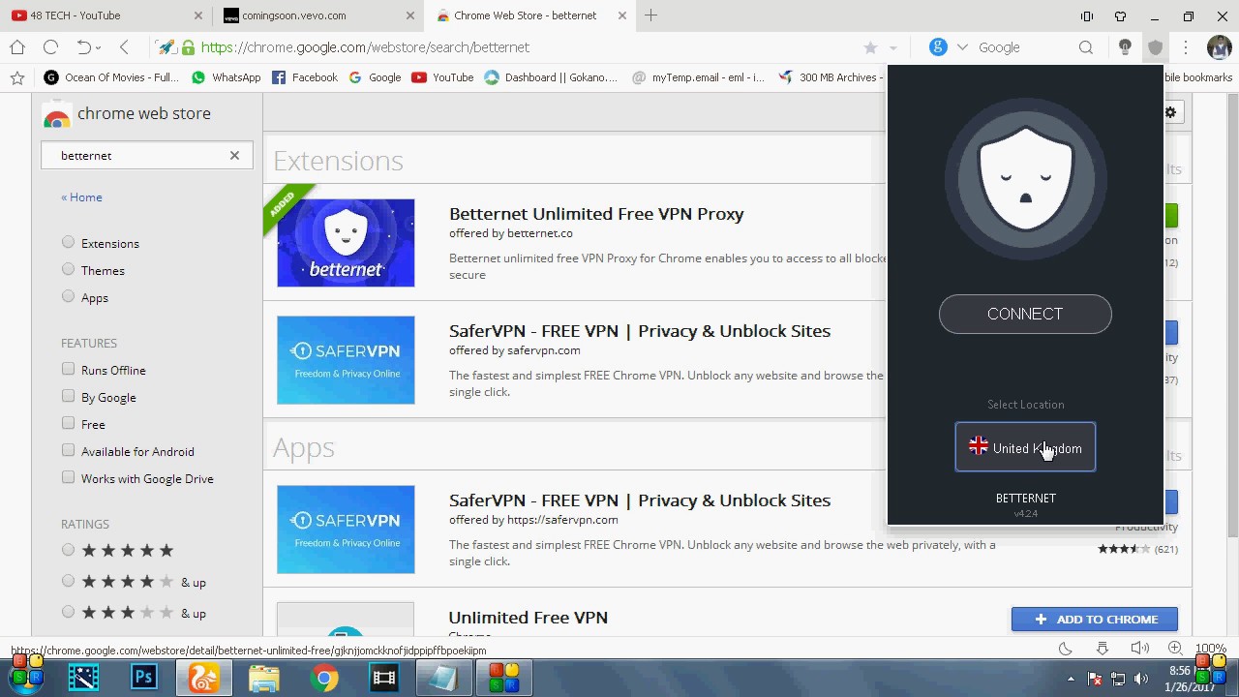Select the four stars & up rating

click(x=68, y=581)
